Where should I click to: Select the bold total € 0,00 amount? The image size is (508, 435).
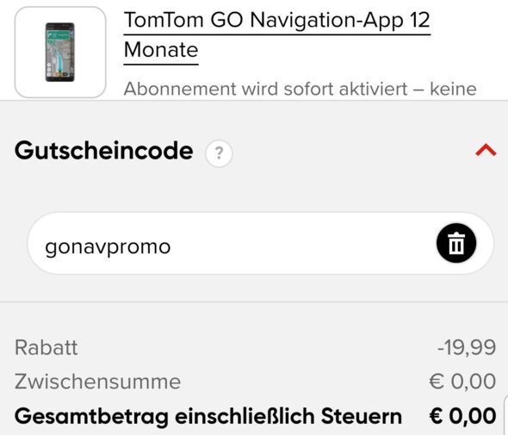click(x=462, y=416)
